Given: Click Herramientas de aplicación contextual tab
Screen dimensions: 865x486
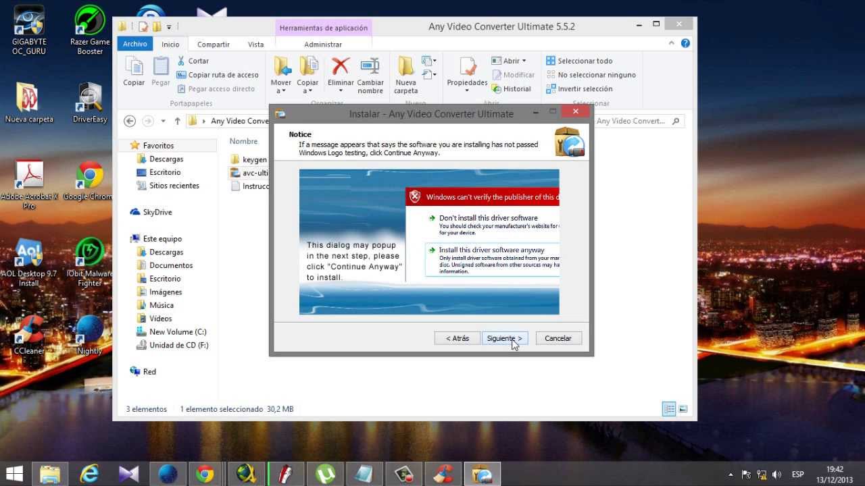Looking at the screenshot, I should (x=324, y=28).
